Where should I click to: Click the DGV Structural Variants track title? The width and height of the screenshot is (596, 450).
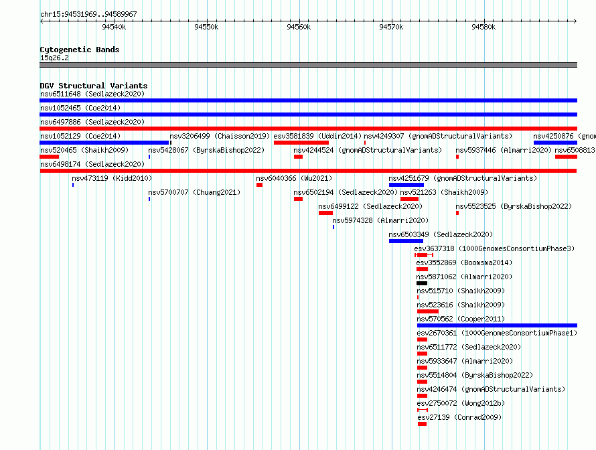[x=94, y=86]
